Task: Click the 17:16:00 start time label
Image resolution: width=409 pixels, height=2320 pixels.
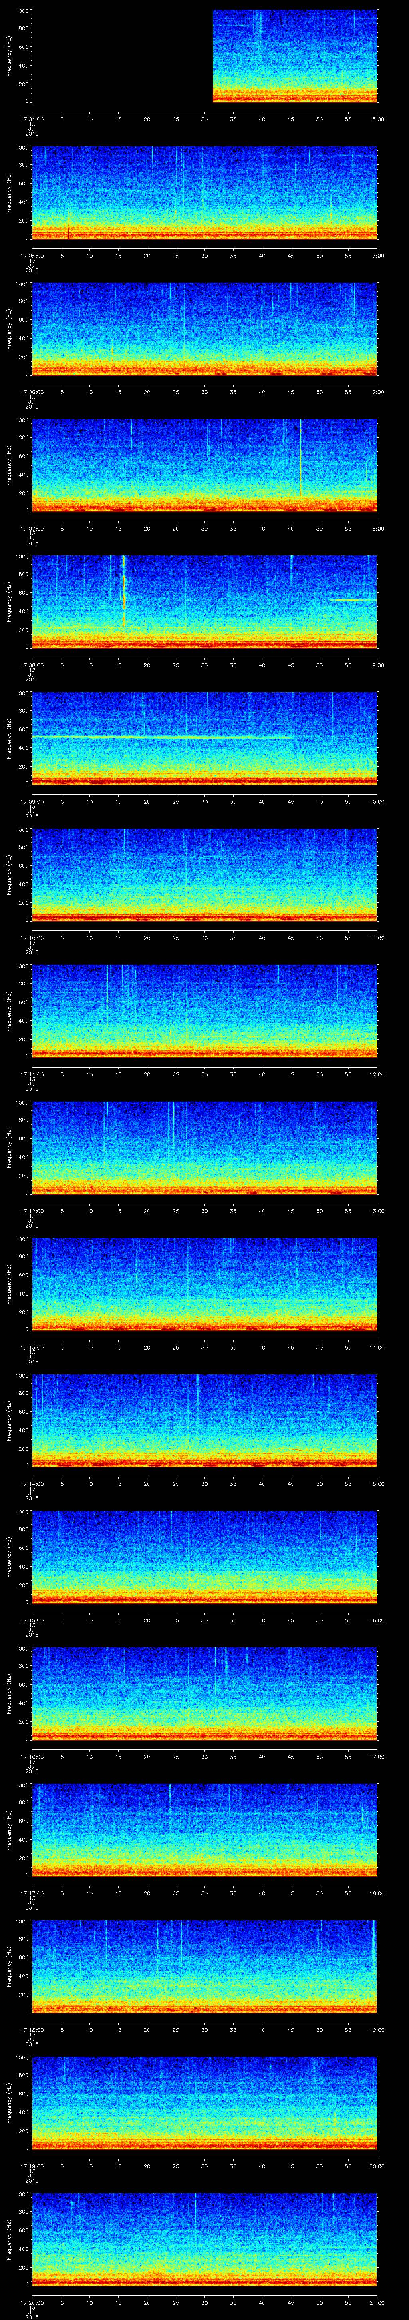Action: tap(32, 1756)
